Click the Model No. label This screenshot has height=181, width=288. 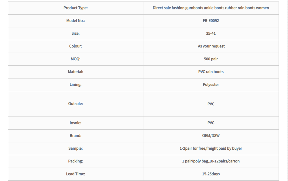75,21
